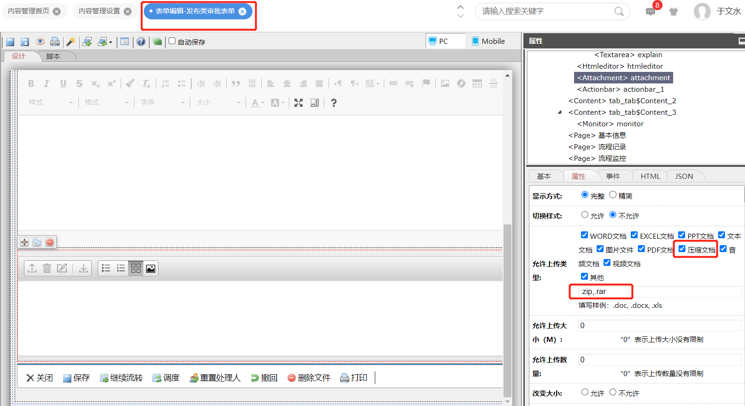The width and height of the screenshot is (745, 406).
Task: Open the 格式 format dropdown
Action: coord(106,102)
